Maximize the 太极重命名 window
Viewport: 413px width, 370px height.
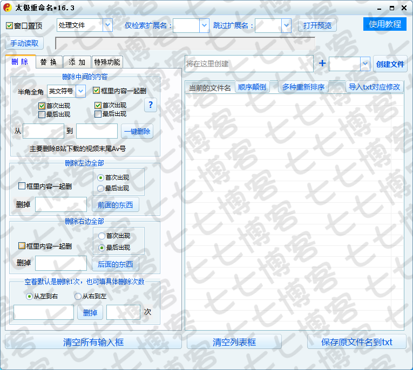click(x=392, y=8)
